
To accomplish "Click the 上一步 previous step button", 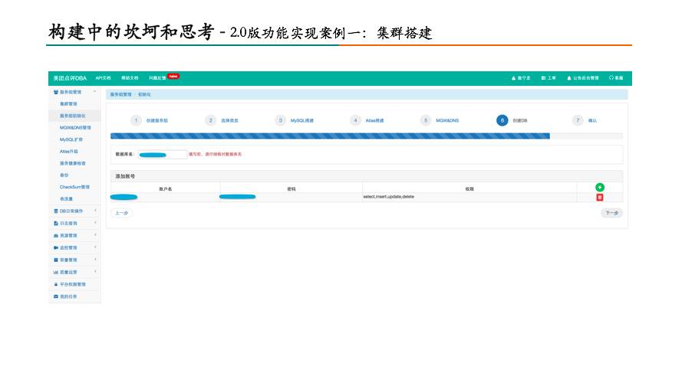I will point(121,213).
